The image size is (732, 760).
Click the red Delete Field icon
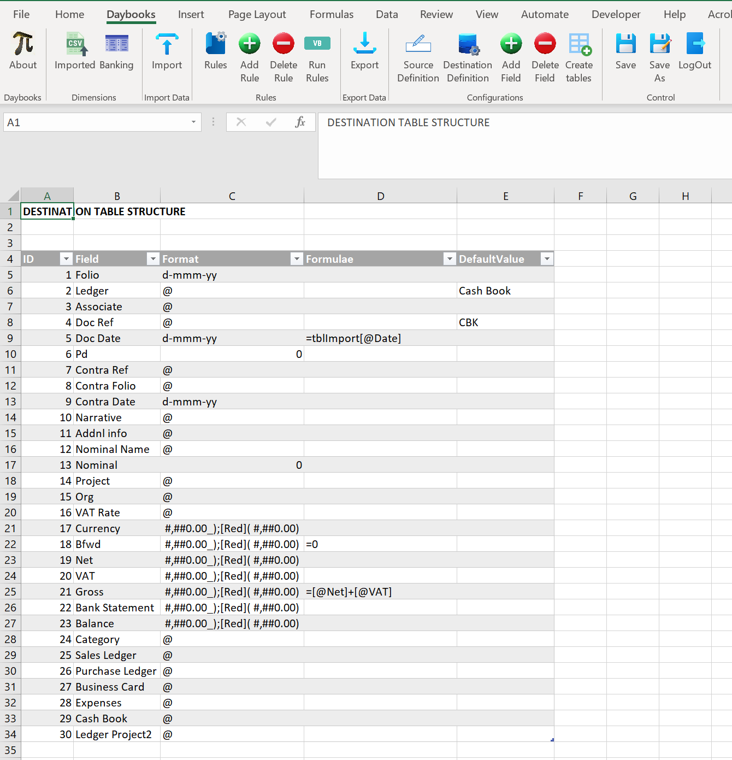545,44
